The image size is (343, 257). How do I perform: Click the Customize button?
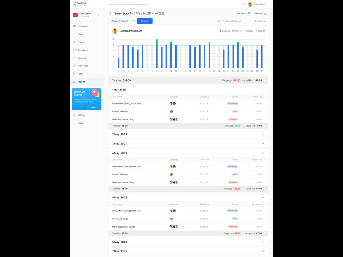(x=260, y=21)
